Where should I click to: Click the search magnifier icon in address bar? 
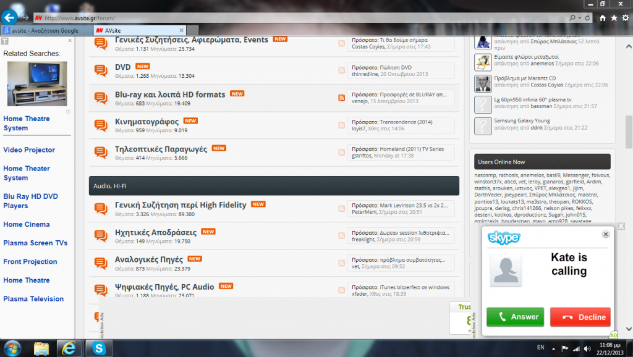point(572,18)
